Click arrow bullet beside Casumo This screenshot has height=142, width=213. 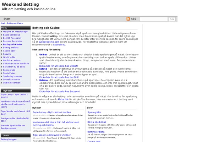(2, 54)
